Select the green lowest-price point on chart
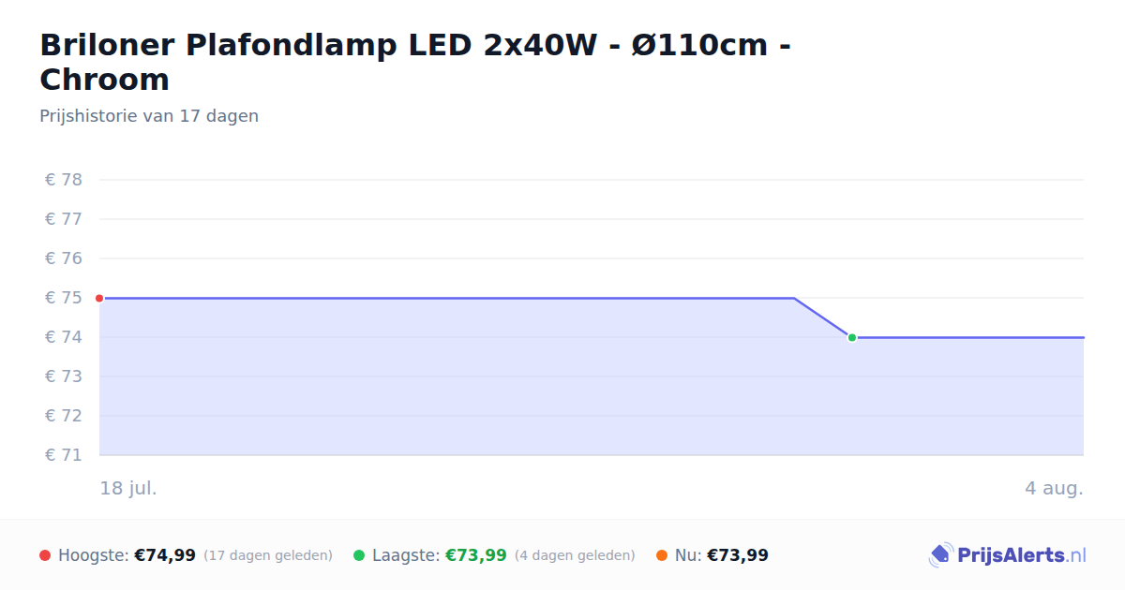This screenshot has width=1125, height=590. click(x=852, y=337)
